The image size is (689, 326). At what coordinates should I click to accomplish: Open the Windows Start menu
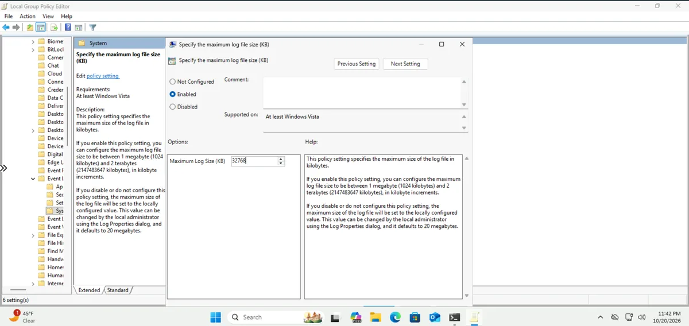coord(215,317)
